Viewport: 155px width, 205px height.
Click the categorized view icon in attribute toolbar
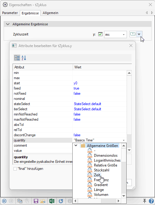[17, 58]
